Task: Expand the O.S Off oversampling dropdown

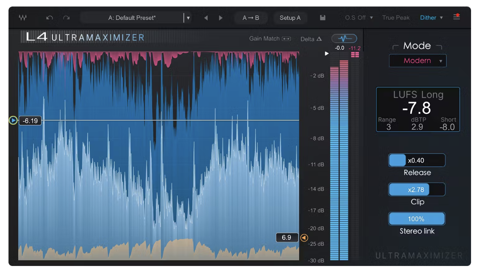Action: tap(359, 18)
